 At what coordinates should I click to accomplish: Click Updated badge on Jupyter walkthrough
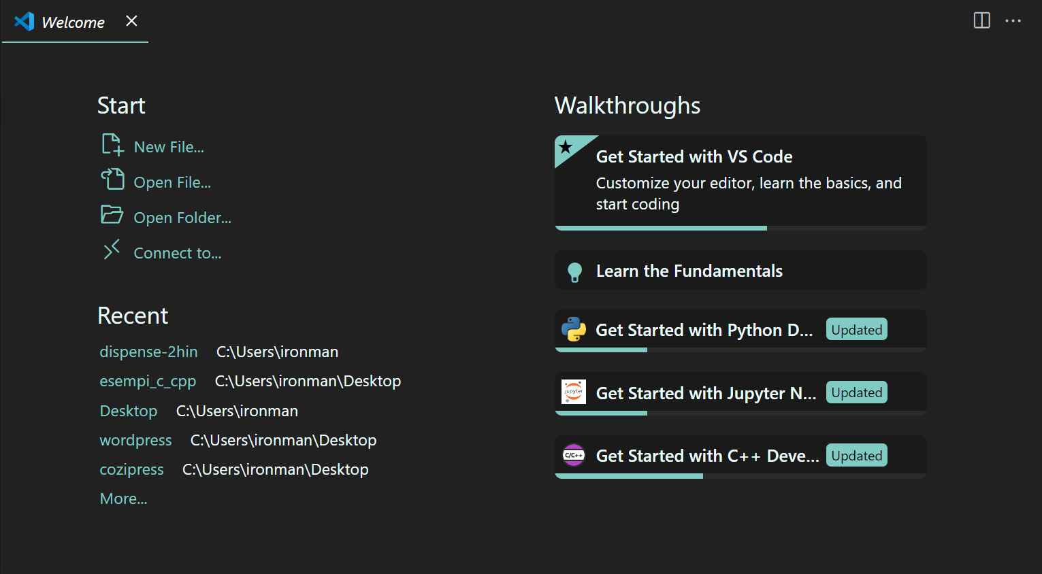[x=856, y=392]
